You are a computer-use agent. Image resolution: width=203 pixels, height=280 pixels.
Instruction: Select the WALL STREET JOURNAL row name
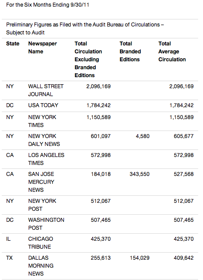coord(46,90)
